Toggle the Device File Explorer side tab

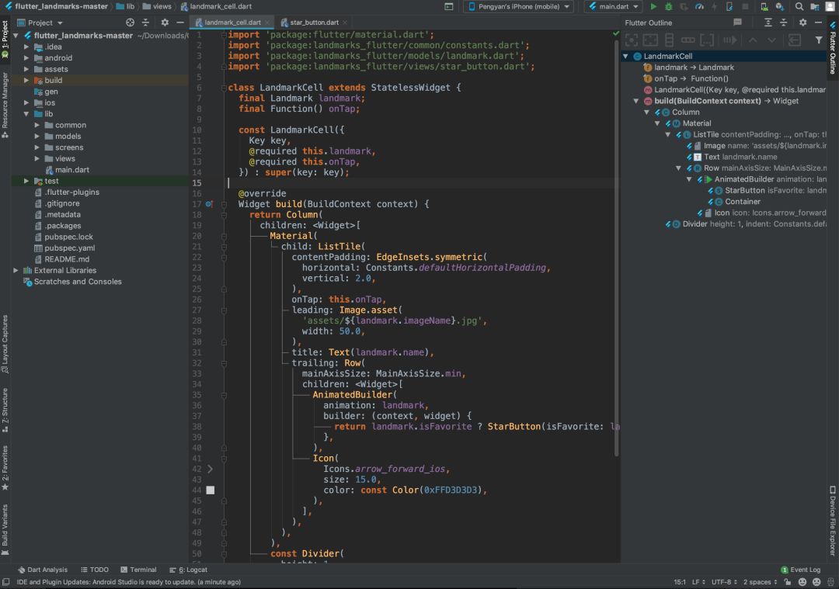[833, 521]
